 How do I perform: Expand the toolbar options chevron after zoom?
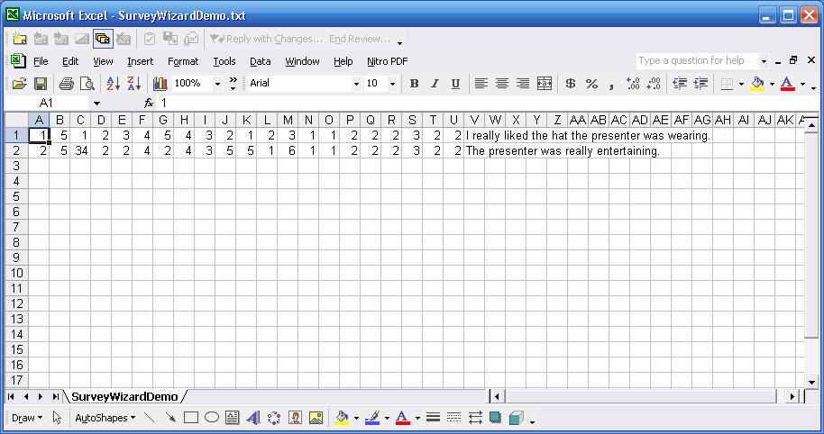[233, 84]
